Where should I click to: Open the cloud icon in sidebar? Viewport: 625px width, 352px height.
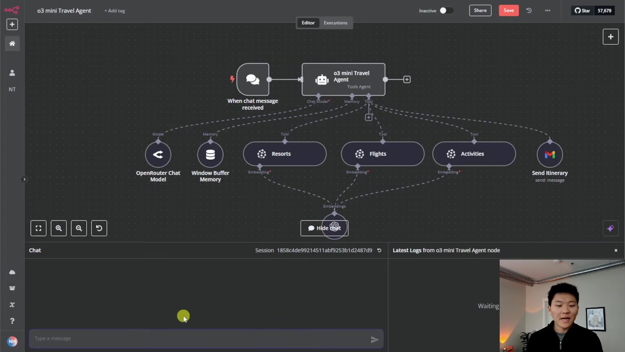12,272
